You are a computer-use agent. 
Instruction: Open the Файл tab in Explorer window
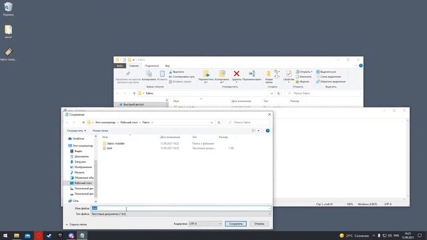(x=120, y=66)
